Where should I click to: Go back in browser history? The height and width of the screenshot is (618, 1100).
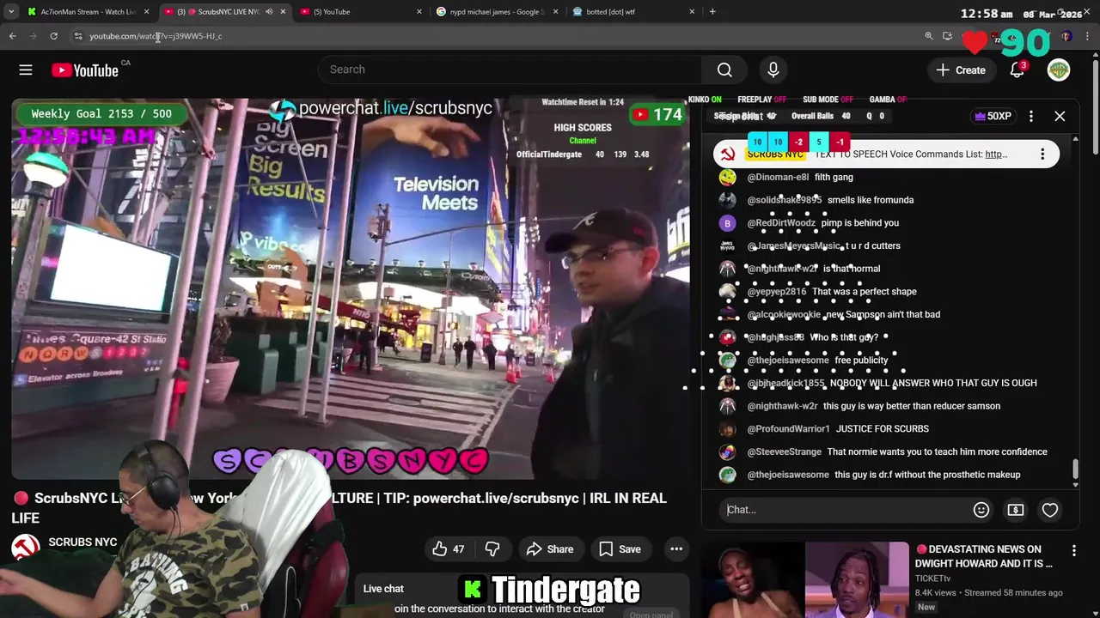[x=13, y=36]
